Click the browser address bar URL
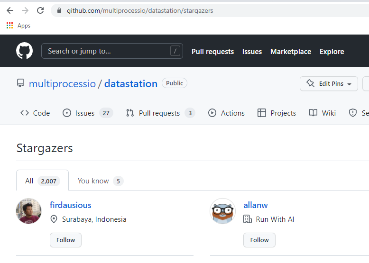This screenshot has height=263, width=369. [140, 10]
